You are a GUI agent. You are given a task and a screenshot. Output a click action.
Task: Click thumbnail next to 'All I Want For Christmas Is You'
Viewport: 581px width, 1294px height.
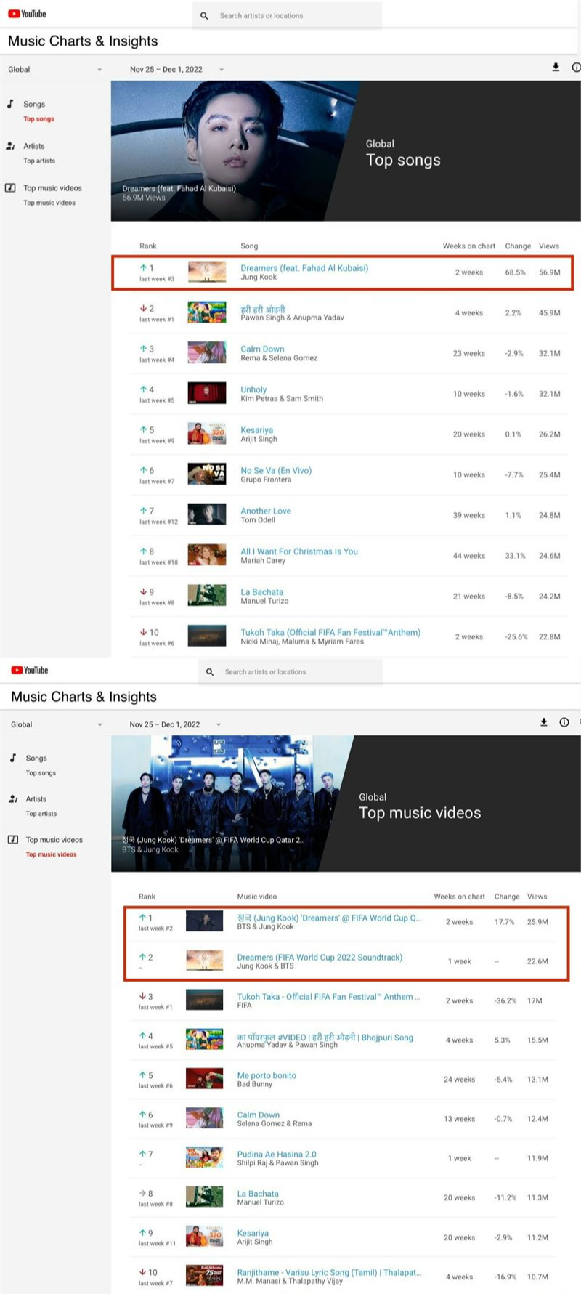point(207,555)
